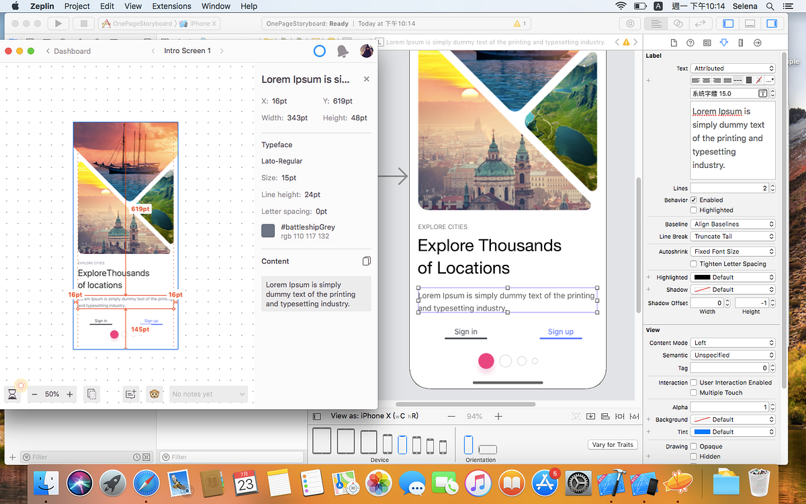Click the battleshipGrey color swatch
Image resolution: width=806 pixels, height=504 pixels.
coord(267,230)
